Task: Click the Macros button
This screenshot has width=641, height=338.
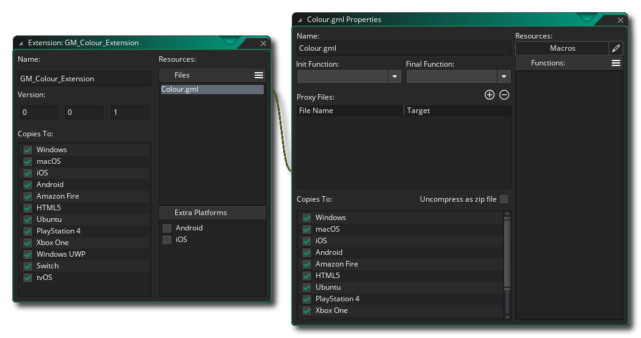Action: click(562, 48)
